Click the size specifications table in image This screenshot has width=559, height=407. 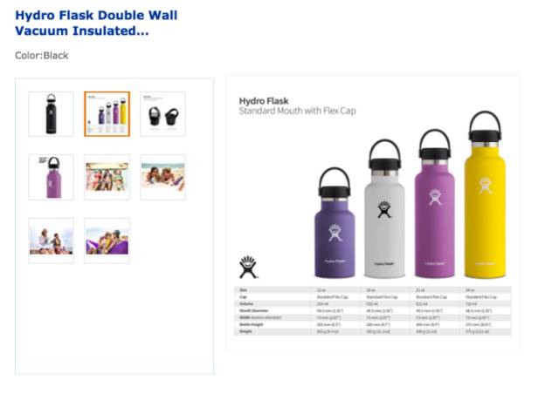tap(373, 310)
